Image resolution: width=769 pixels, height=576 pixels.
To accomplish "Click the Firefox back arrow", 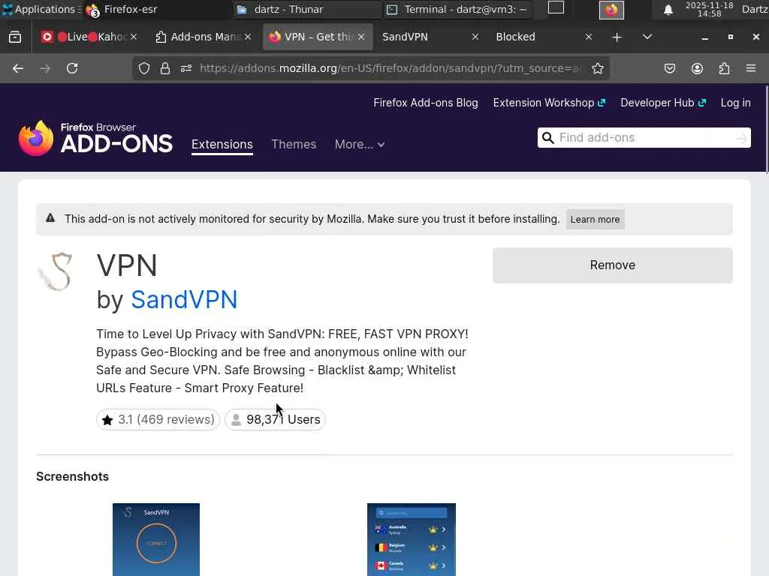I will pyautogui.click(x=18, y=68).
